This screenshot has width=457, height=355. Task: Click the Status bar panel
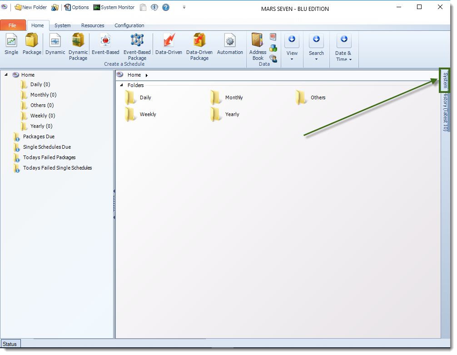pos(10,344)
